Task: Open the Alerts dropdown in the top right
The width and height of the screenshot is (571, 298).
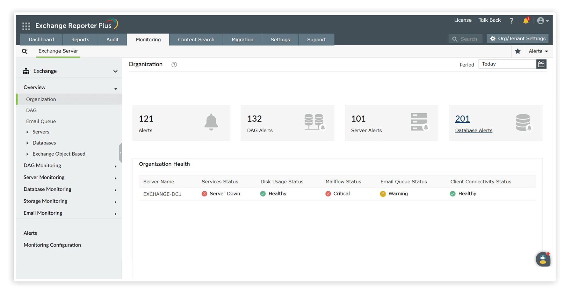Action: tap(538, 51)
